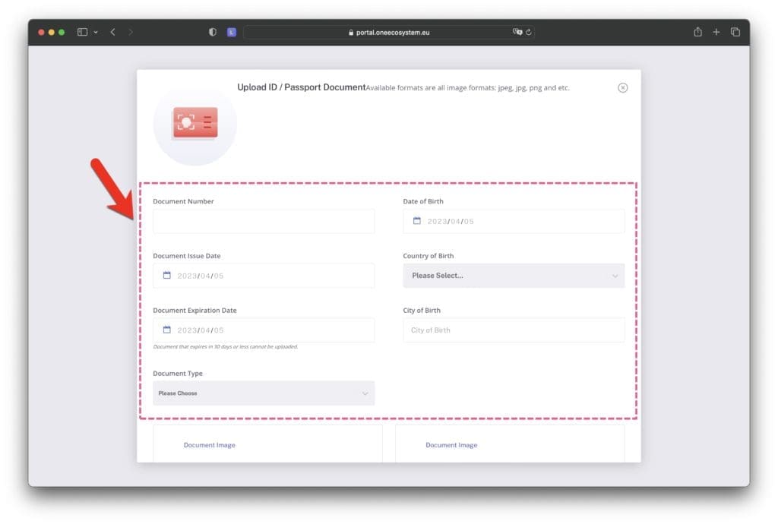Open new tab with plus icon
778x524 pixels.
coord(716,32)
